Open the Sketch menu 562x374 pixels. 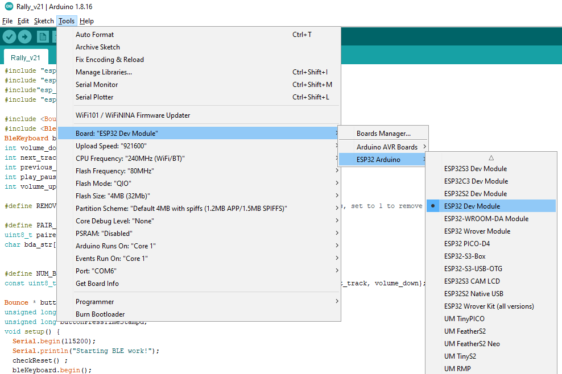pyautogui.click(x=44, y=21)
